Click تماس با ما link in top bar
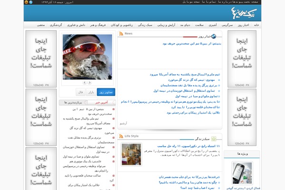The height and width of the screenshot is (190, 285). click(209, 2)
